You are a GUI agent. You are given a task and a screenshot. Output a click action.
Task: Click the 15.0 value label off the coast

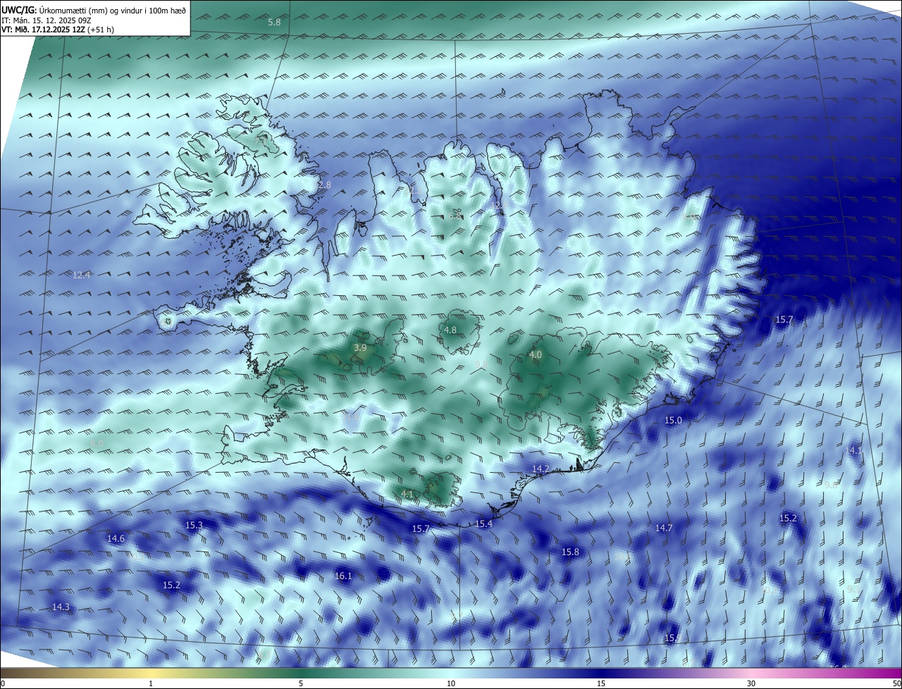tap(674, 421)
